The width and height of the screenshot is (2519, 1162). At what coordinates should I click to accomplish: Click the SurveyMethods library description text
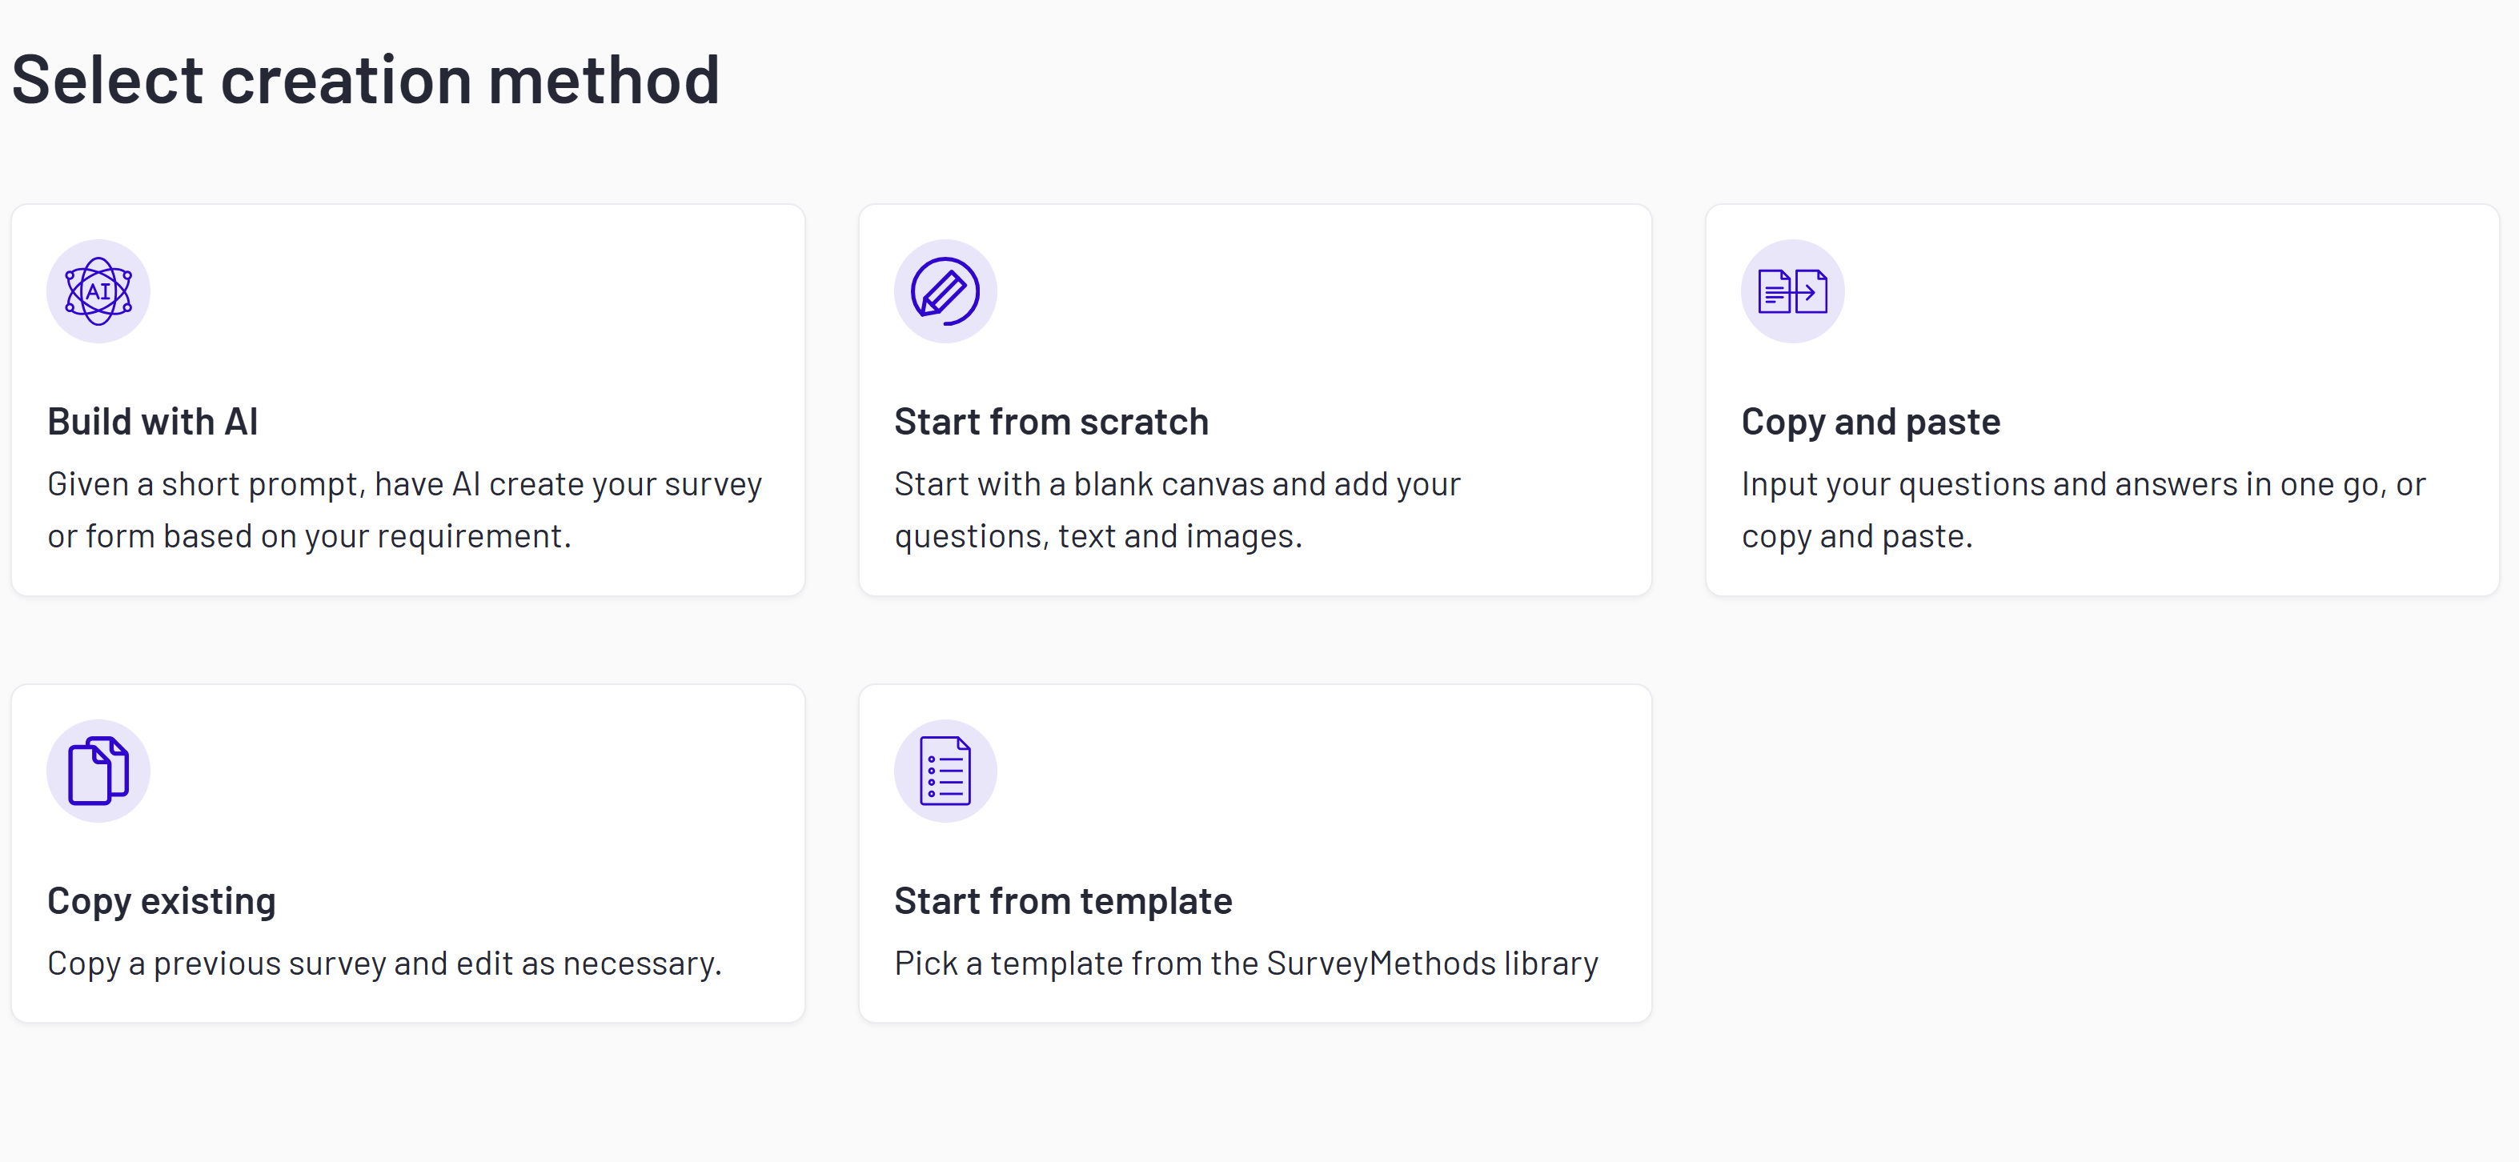coord(1245,963)
